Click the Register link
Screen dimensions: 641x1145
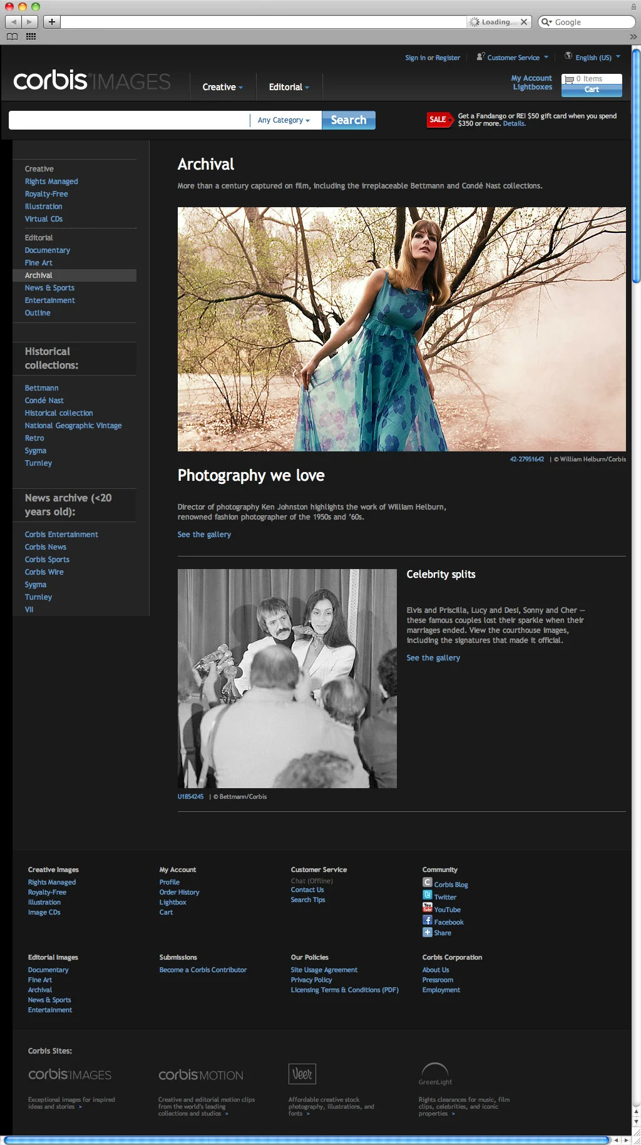click(x=448, y=58)
